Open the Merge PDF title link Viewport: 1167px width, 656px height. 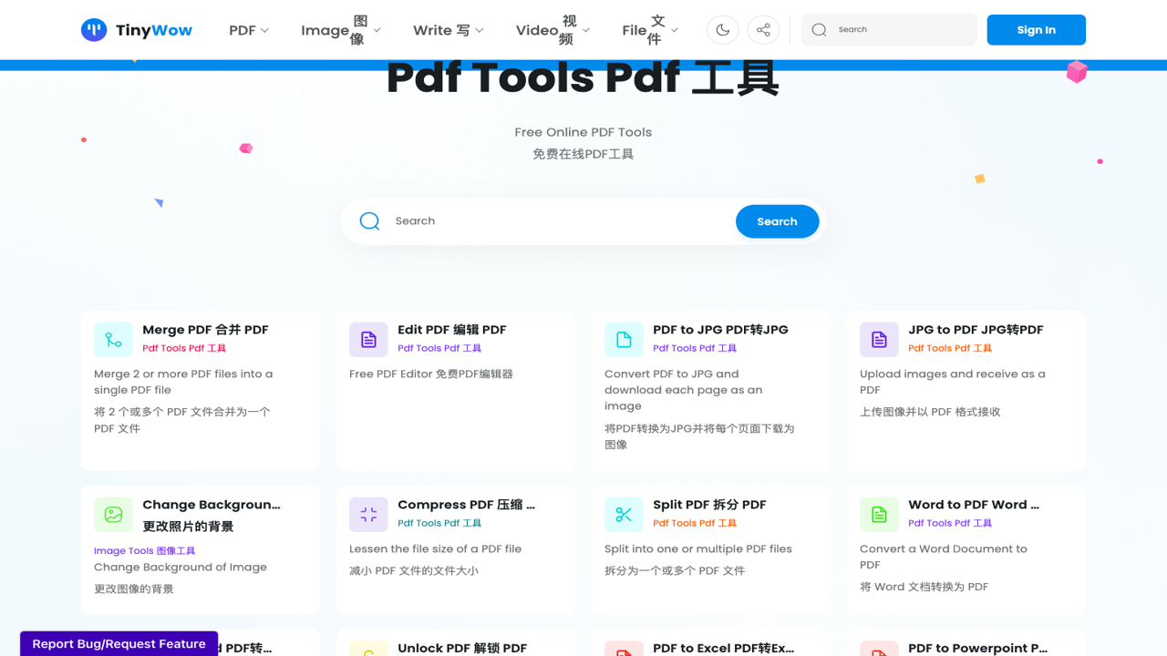pyautogui.click(x=205, y=330)
